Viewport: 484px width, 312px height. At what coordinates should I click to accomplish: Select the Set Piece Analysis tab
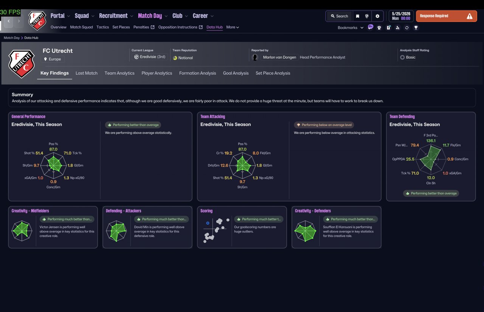point(273,73)
